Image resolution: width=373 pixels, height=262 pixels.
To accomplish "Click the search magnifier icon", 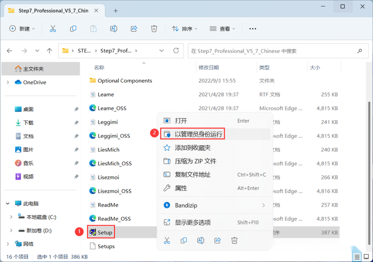I will (360, 51).
